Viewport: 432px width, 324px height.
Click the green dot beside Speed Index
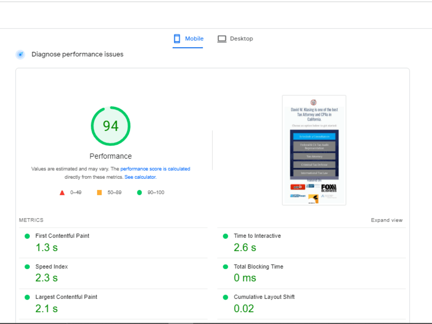click(x=27, y=267)
